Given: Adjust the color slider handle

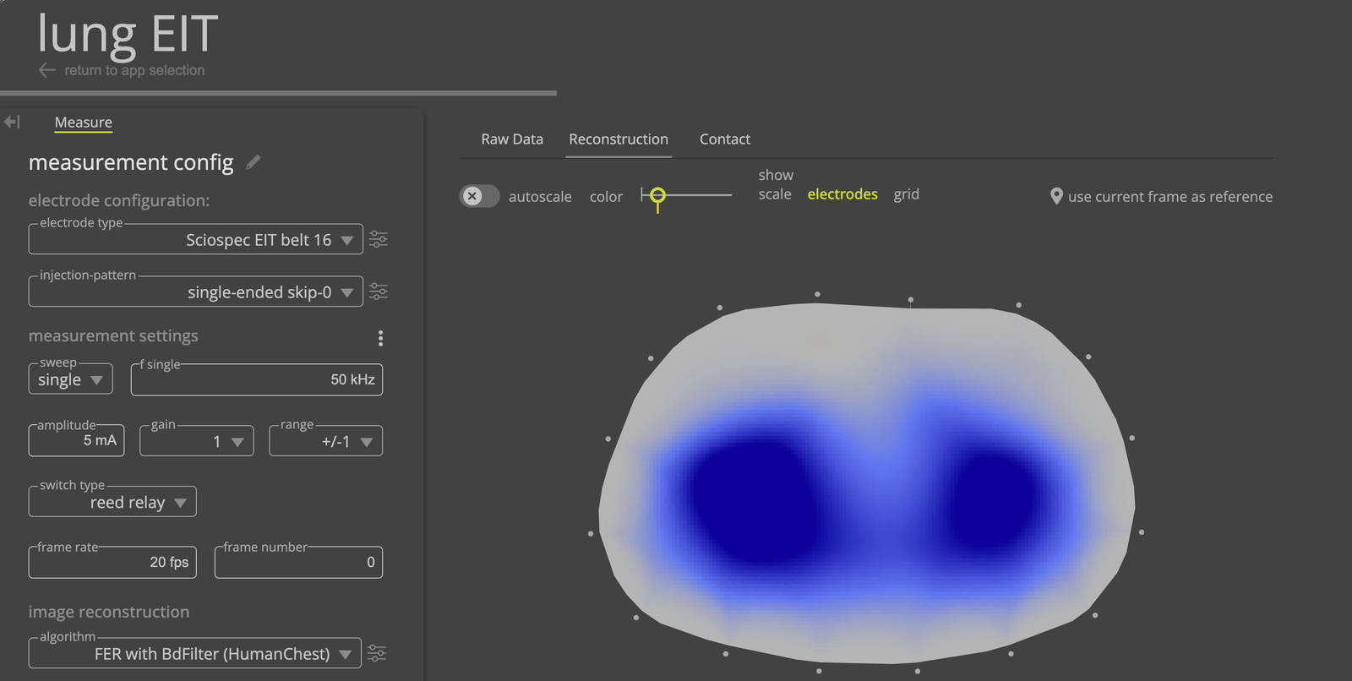Looking at the screenshot, I should coord(657,196).
